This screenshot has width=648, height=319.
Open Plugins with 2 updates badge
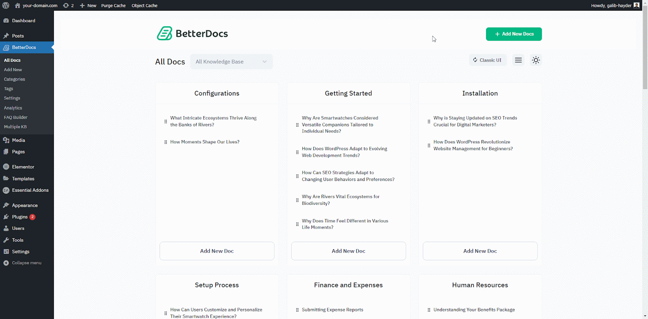27,217
